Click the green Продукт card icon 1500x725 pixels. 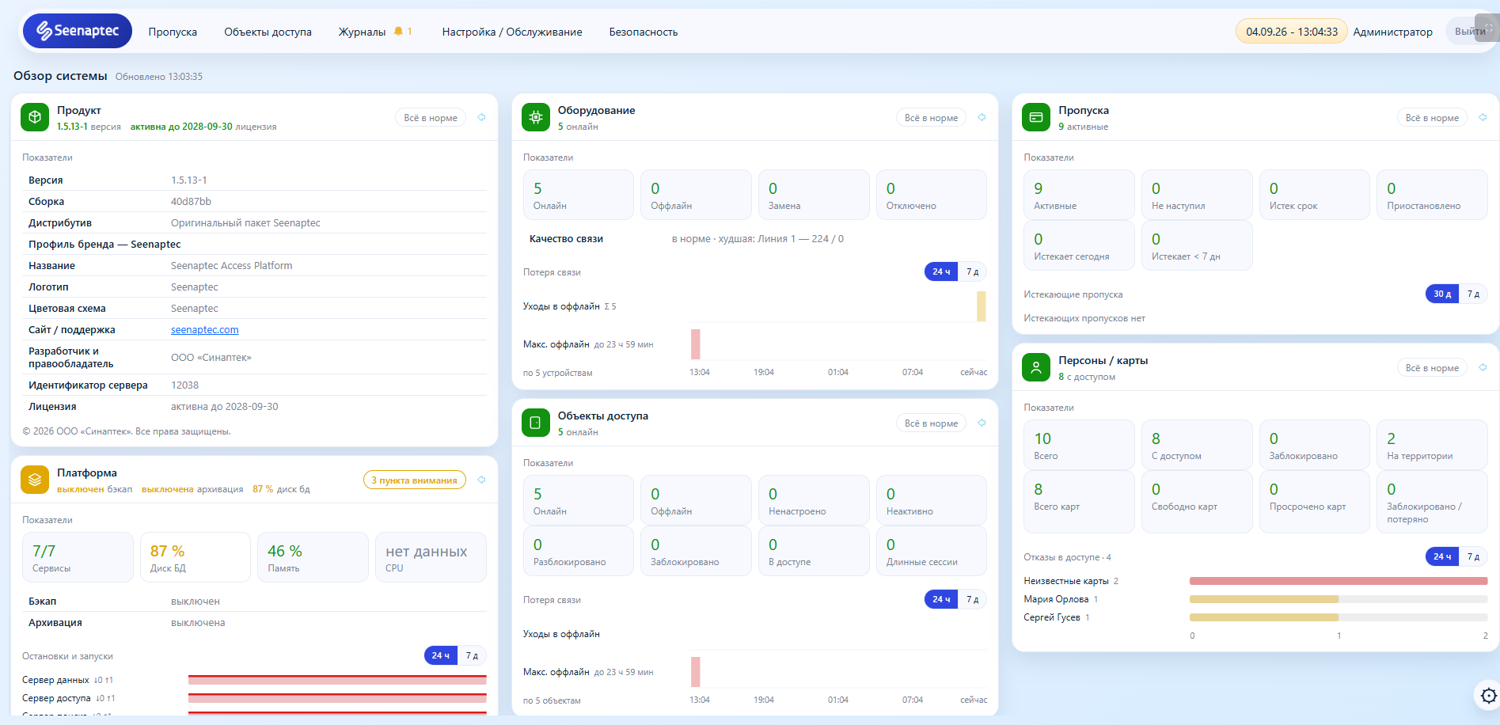click(35, 117)
